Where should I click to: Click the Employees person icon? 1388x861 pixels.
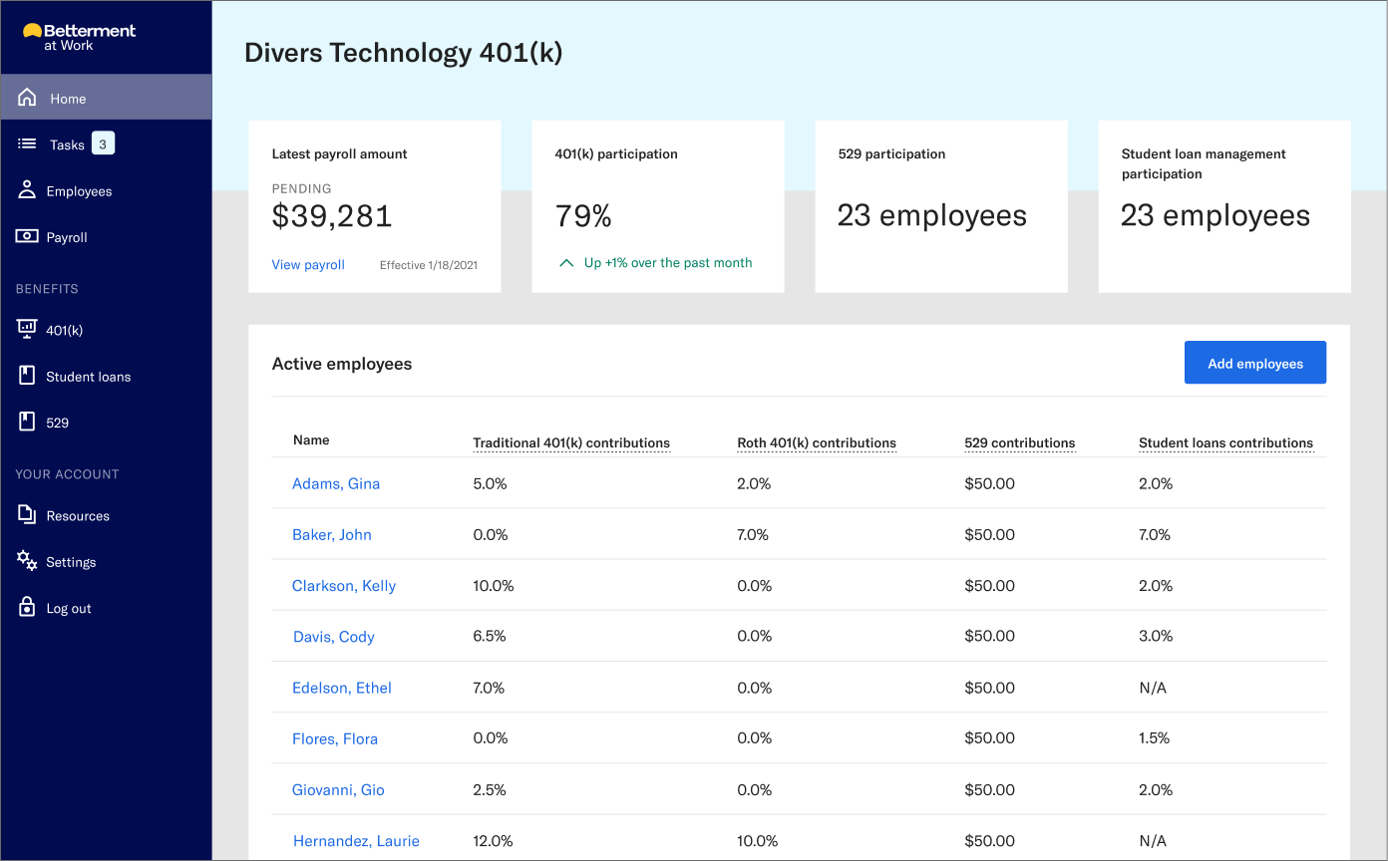[27, 190]
